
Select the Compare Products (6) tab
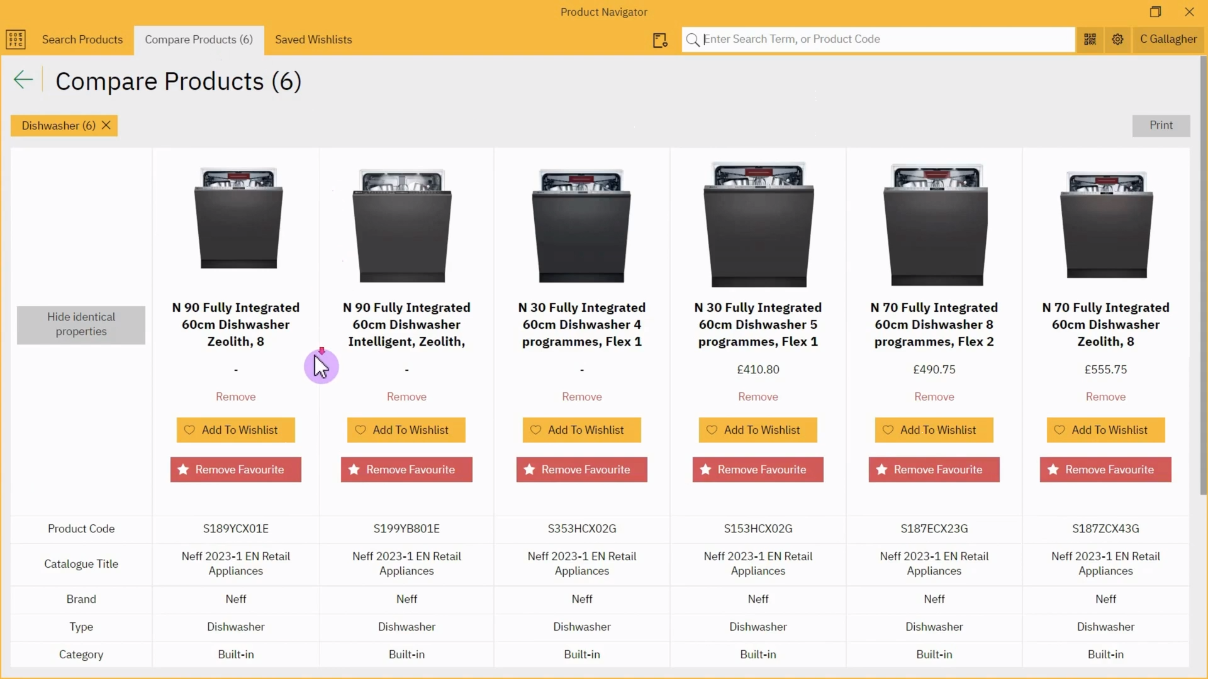199,40
